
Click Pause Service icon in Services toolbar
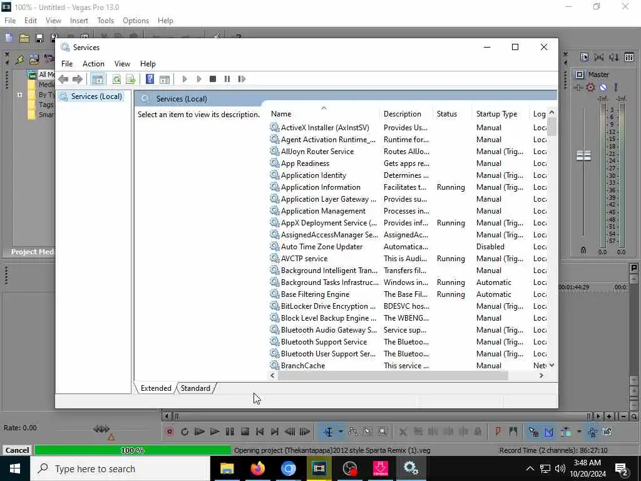click(x=227, y=79)
